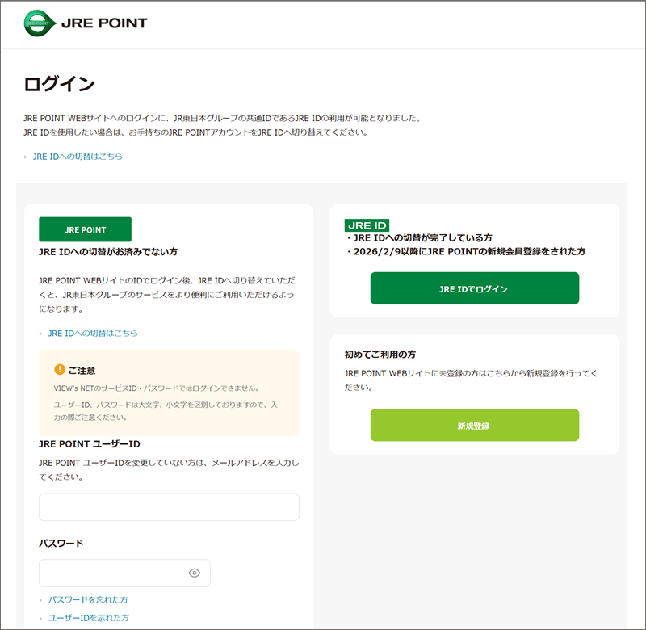This screenshot has height=630, width=646.
Task: Click the orange caution exclamation icon
Action: pos(60,370)
